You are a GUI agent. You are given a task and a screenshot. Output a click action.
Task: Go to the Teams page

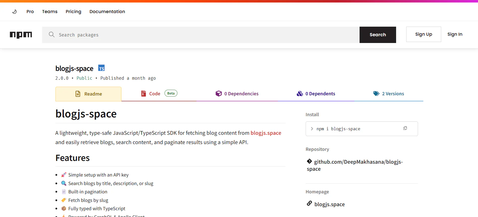click(50, 12)
